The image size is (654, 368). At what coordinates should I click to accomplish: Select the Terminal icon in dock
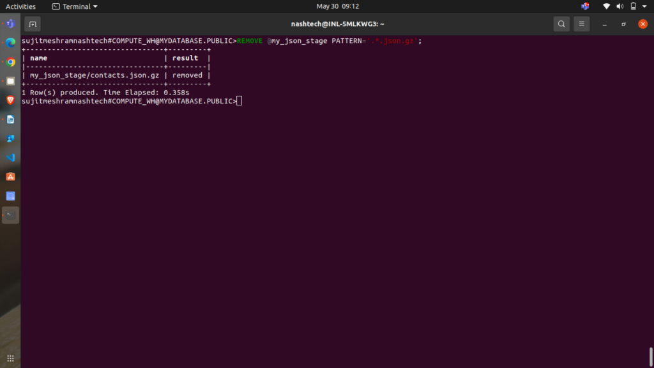[x=10, y=215]
